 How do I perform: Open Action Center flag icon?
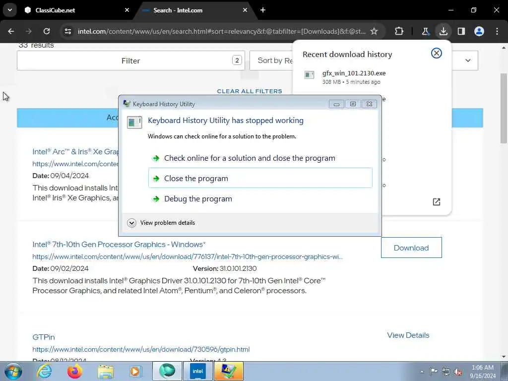coord(434,371)
